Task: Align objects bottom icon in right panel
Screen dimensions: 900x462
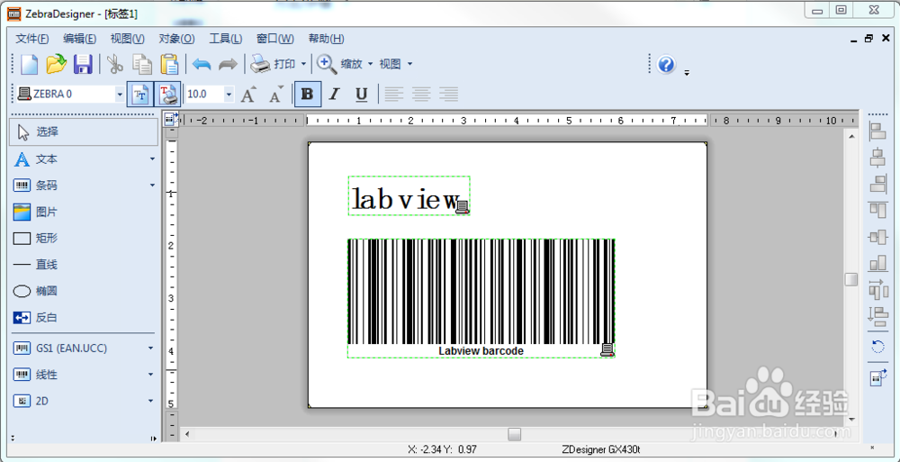Action: pos(878,263)
